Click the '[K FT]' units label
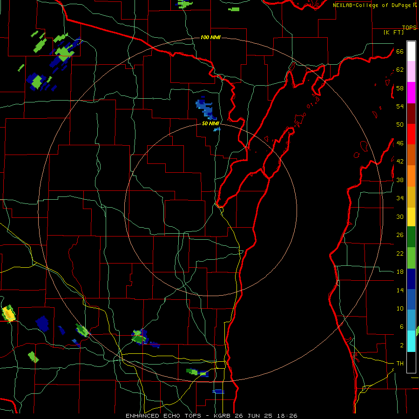This screenshot has height=419, width=419. tap(393, 32)
